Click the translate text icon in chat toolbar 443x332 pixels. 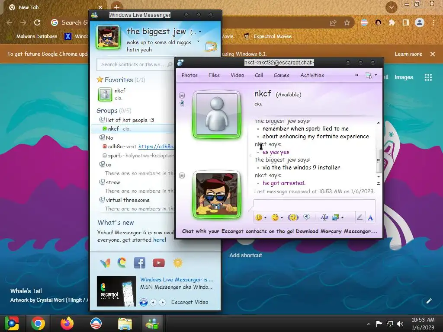(x=324, y=217)
